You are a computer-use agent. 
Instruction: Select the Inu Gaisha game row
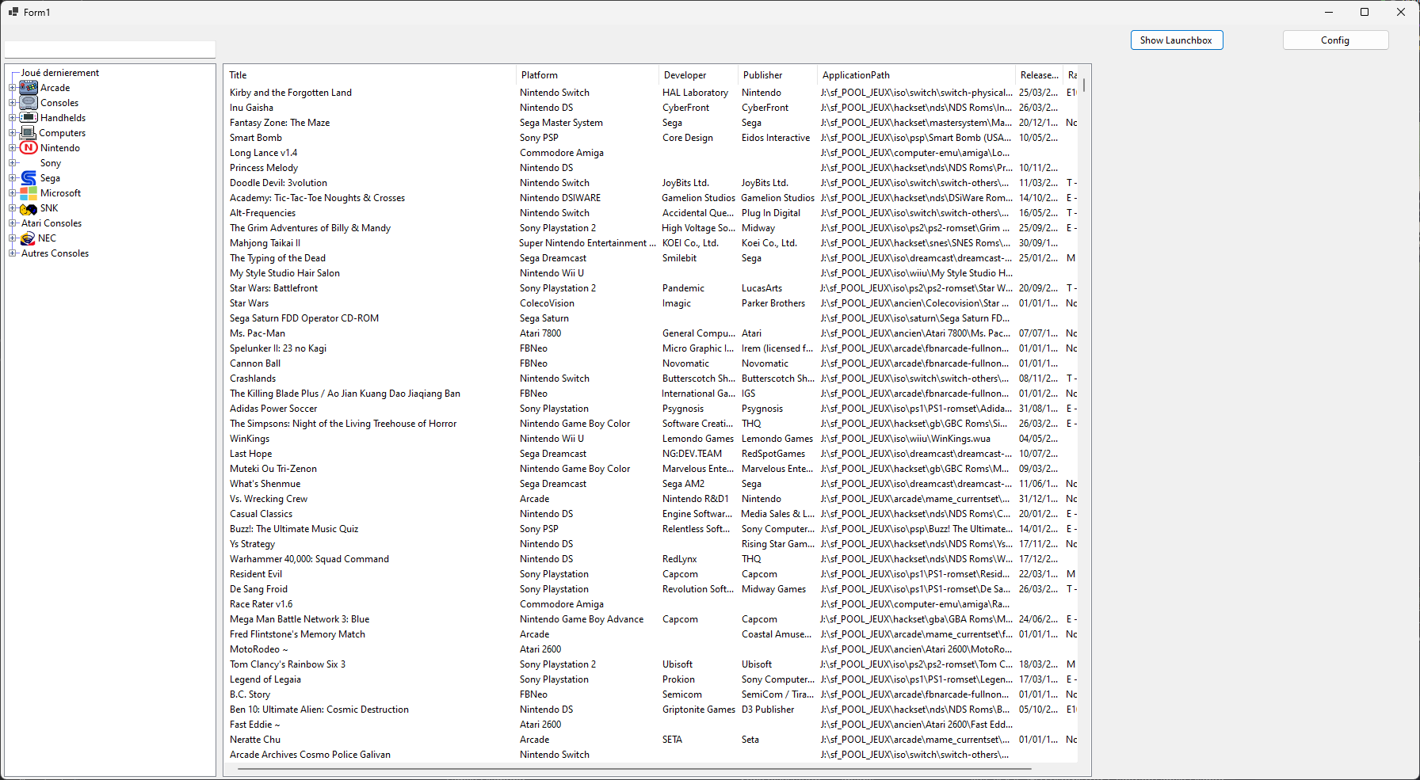651,108
